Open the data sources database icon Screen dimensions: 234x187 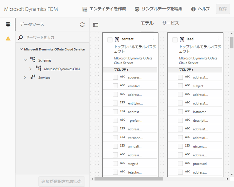click(x=8, y=24)
